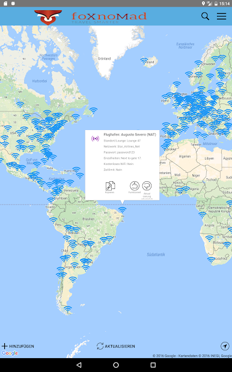Tap the foXnoMad fox logo
This screenshot has width=232, height=372.
tap(48, 17)
